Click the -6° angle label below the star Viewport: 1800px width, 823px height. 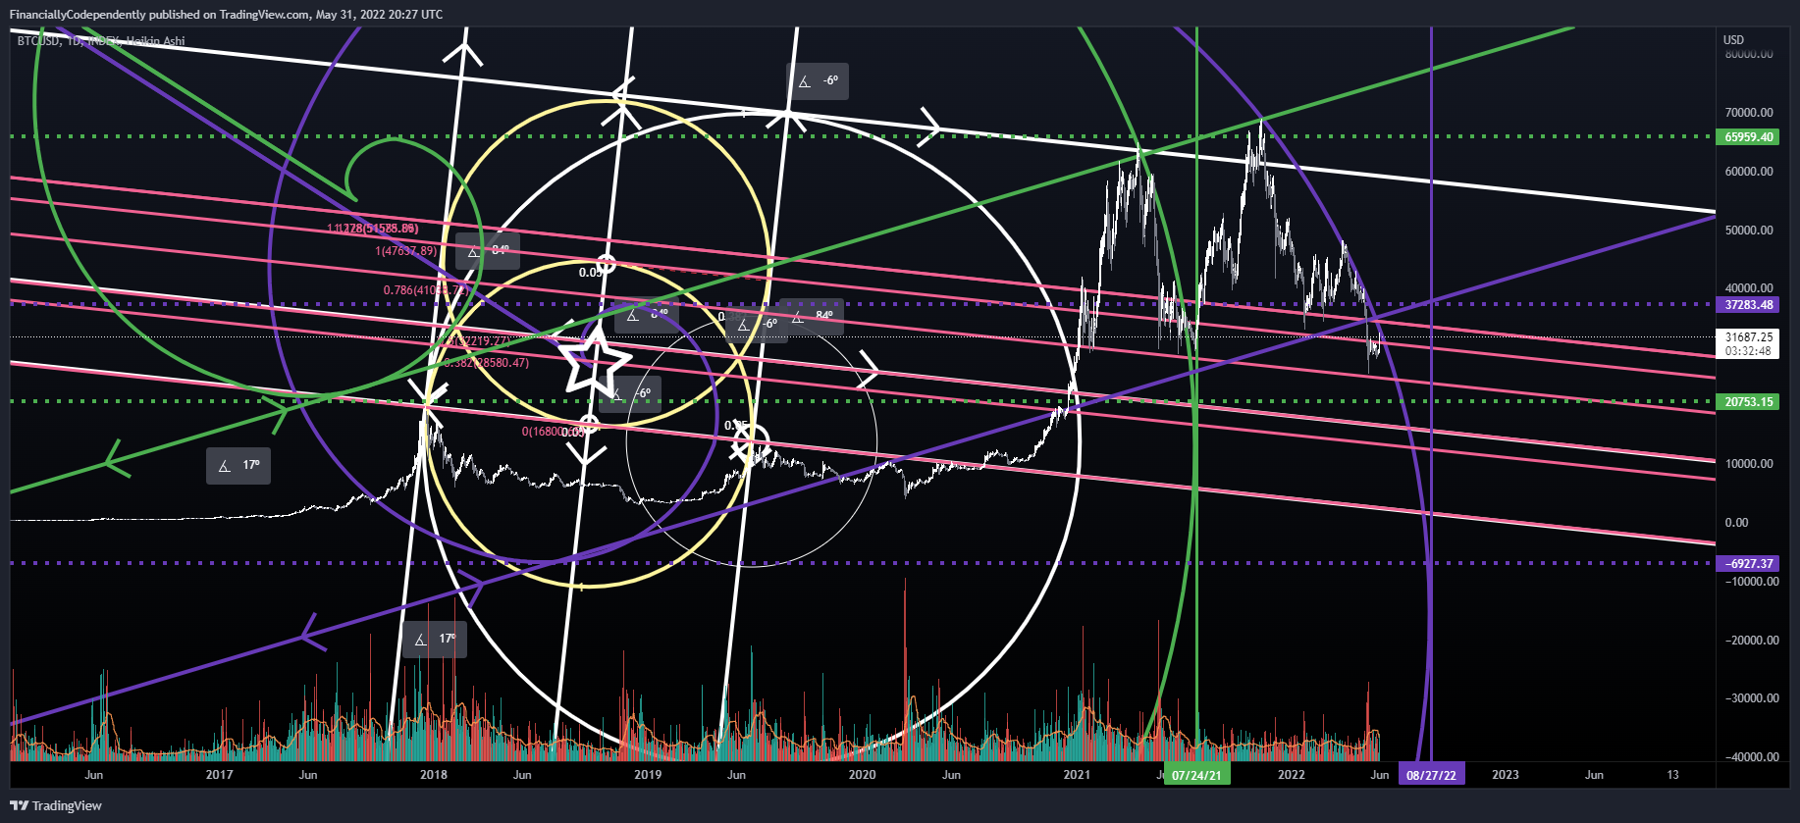pyautogui.click(x=630, y=394)
